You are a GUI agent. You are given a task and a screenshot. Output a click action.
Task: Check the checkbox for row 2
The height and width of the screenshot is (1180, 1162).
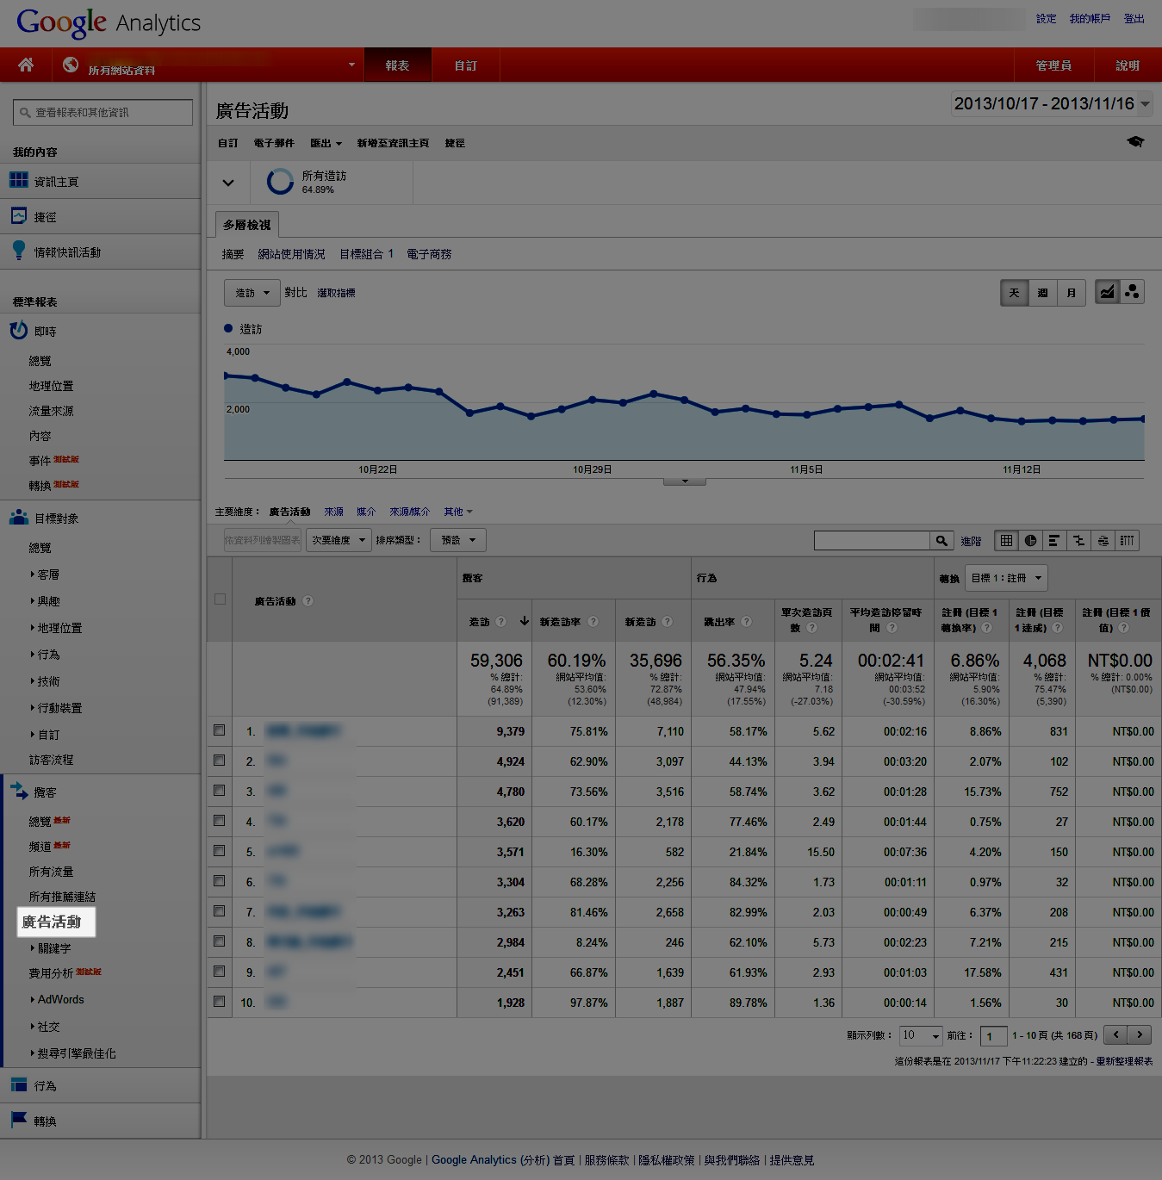coord(220,761)
